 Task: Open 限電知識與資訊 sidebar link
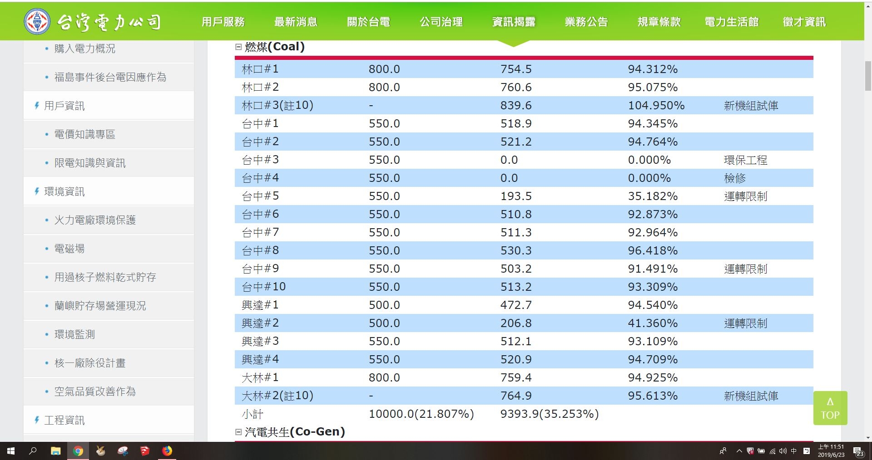click(90, 163)
